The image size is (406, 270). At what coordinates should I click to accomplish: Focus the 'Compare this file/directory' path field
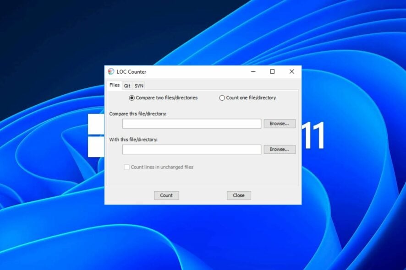coord(192,124)
